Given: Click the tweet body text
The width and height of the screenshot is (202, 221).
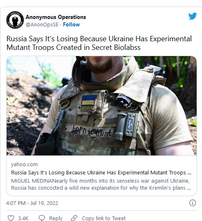Looking at the screenshot, I should 99,43.
